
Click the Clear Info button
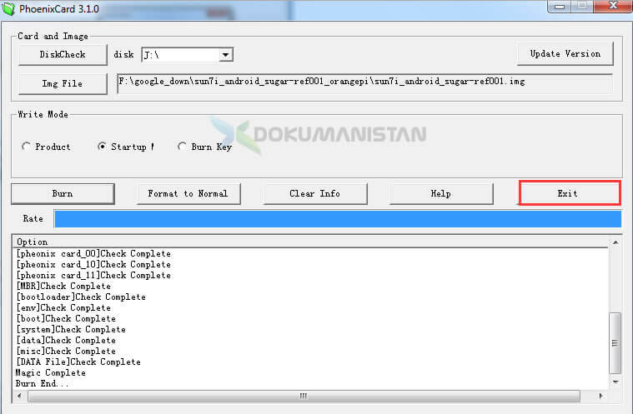pyautogui.click(x=315, y=194)
